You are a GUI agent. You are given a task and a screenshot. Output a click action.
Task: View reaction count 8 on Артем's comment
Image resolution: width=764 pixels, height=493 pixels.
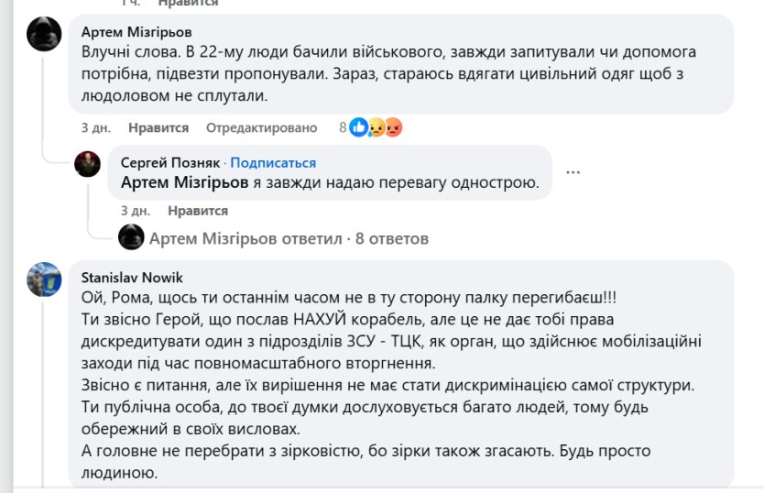pos(343,128)
